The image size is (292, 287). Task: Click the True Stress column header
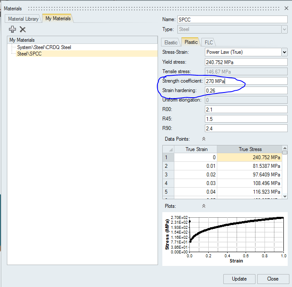click(249, 149)
